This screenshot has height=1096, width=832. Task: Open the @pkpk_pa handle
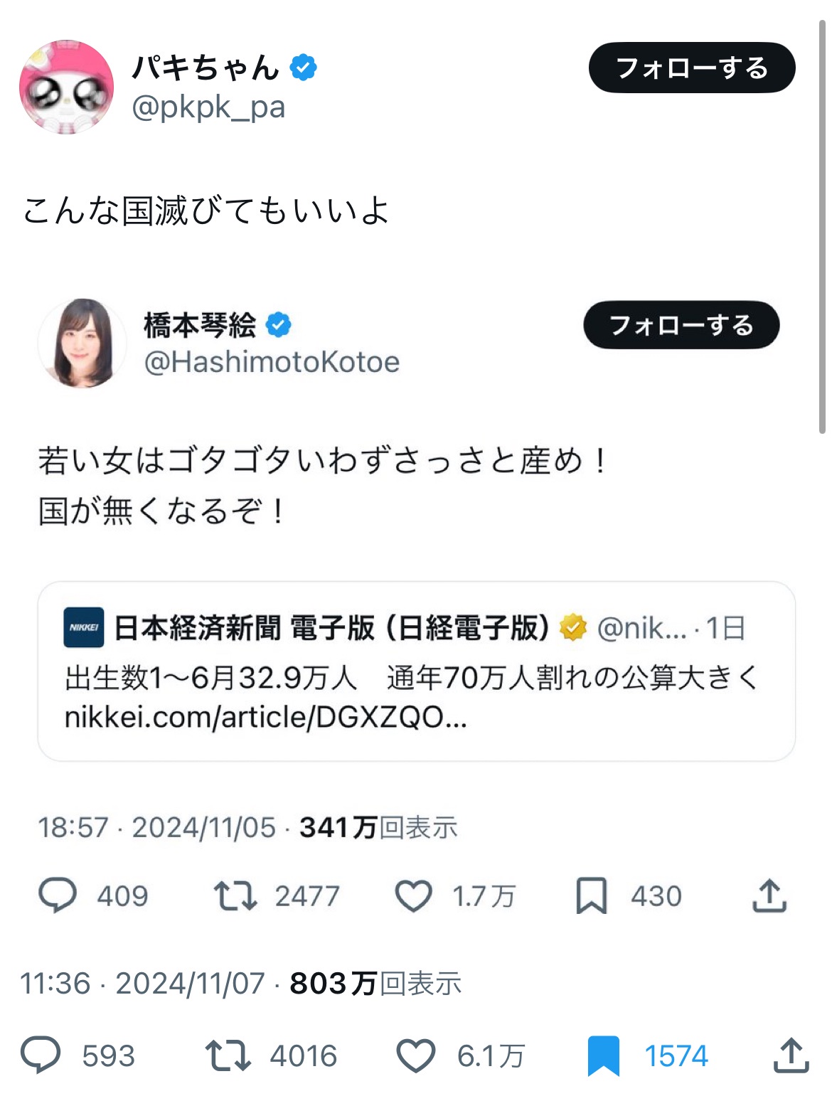pos(208,107)
